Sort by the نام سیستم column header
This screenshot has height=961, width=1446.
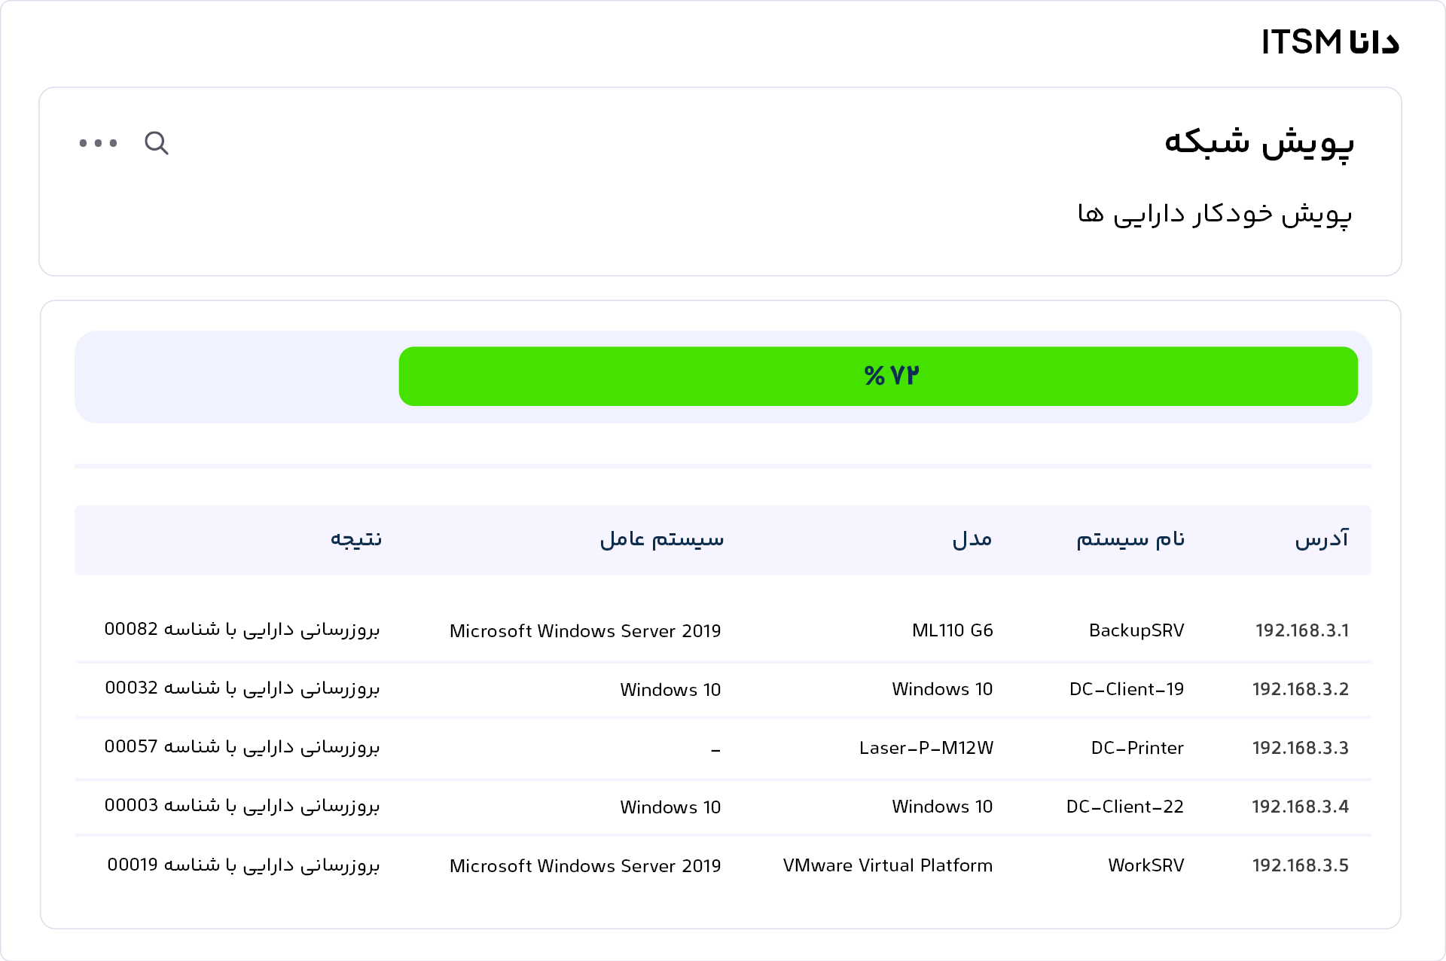(1130, 539)
